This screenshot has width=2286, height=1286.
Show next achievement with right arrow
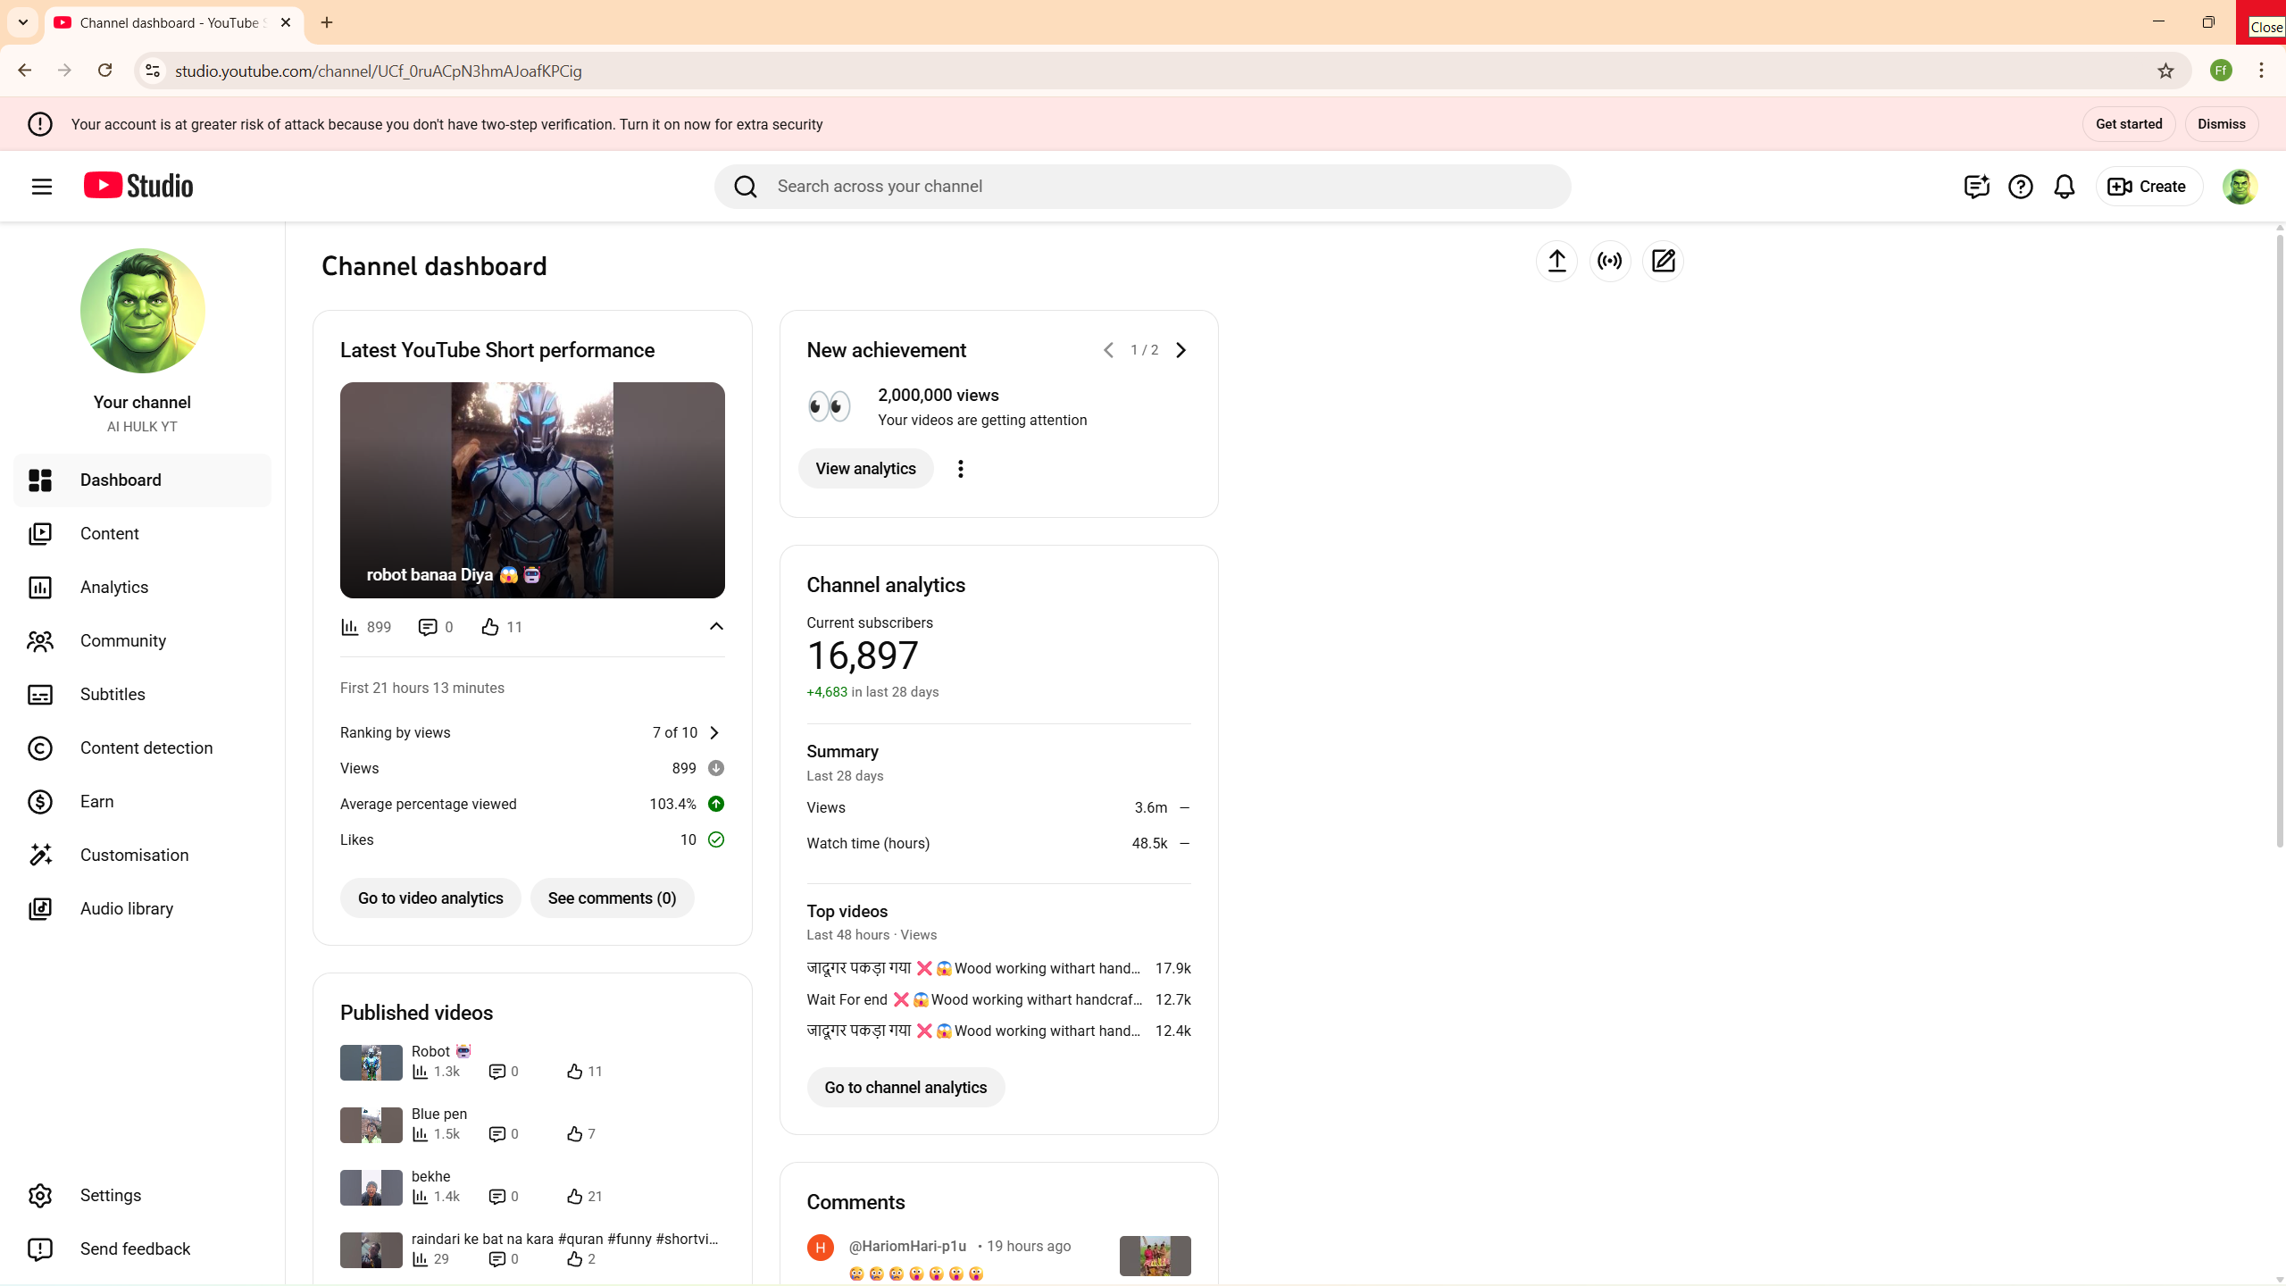click(x=1181, y=350)
